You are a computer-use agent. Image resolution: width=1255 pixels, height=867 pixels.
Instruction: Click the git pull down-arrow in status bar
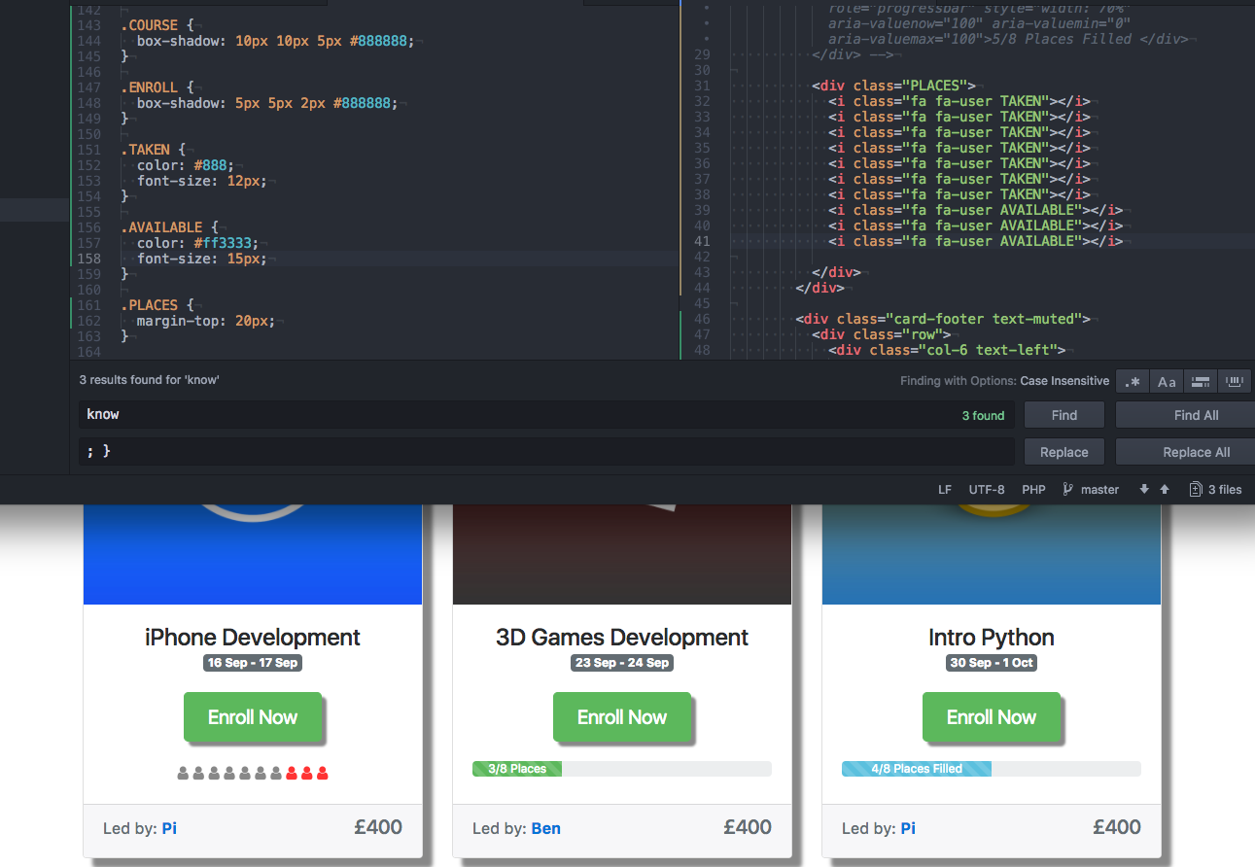(1144, 490)
